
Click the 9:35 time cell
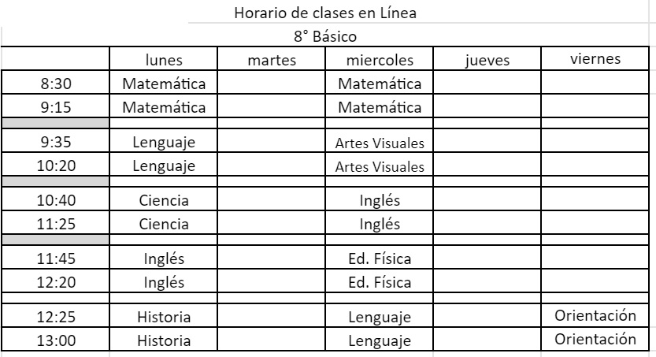[x=56, y=142]
